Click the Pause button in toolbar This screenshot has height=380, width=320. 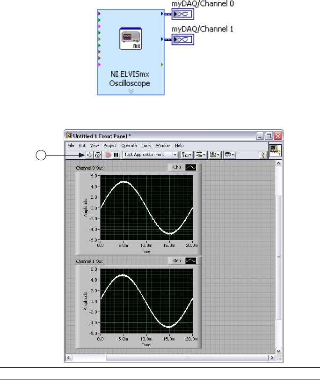(x=116, y=155)
